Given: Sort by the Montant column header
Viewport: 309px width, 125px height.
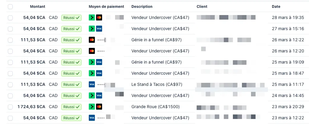Looking at the screenshot, I should tap(37, 7).
